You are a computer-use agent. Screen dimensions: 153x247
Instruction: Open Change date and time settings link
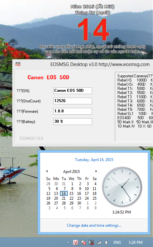click(x=94, y=225)
